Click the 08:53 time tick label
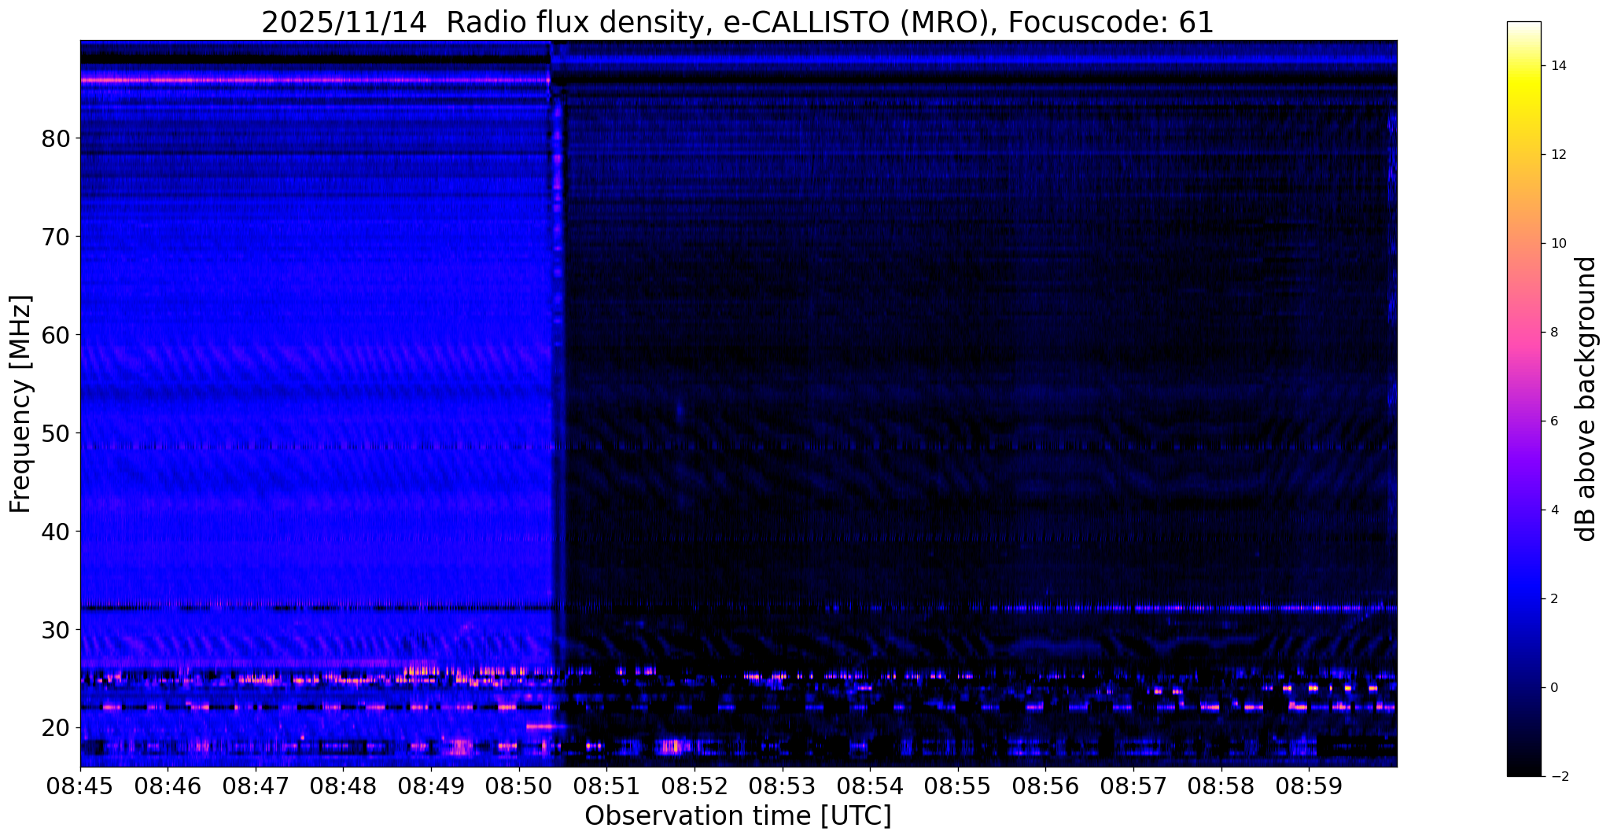Viewport: 1610px width, 839px height. point(783,786)
